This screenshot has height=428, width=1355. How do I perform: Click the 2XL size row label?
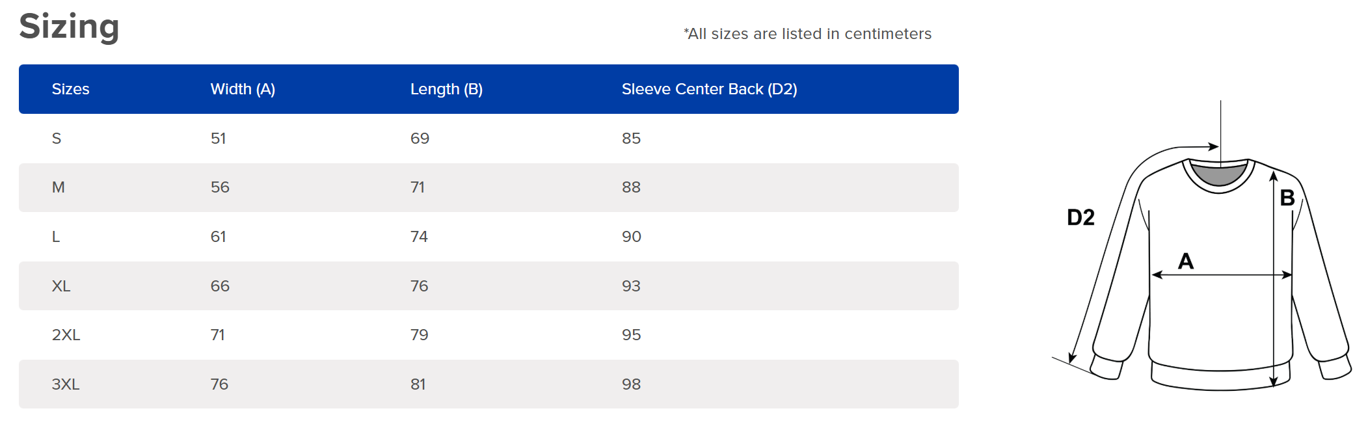66,335
